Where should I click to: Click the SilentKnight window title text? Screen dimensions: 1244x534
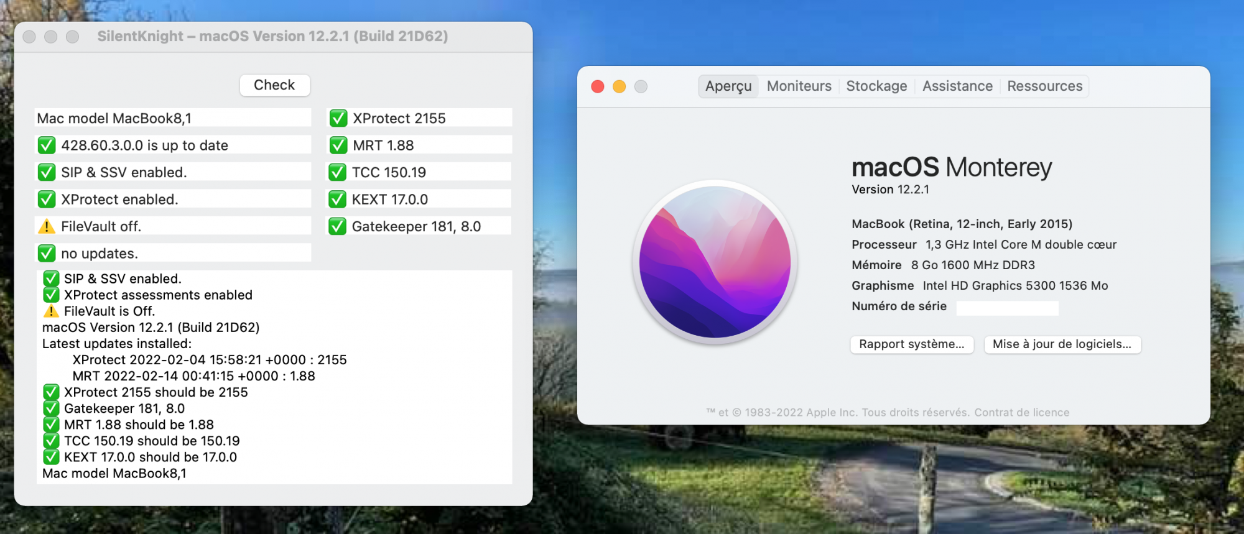pyautogui.click(x=272, y=36)
